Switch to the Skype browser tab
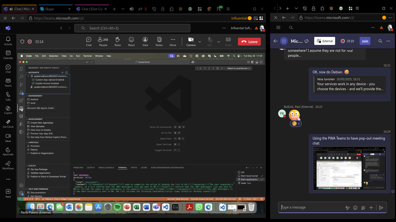Screen dimensions: 396x222 (x=55, y=9)
